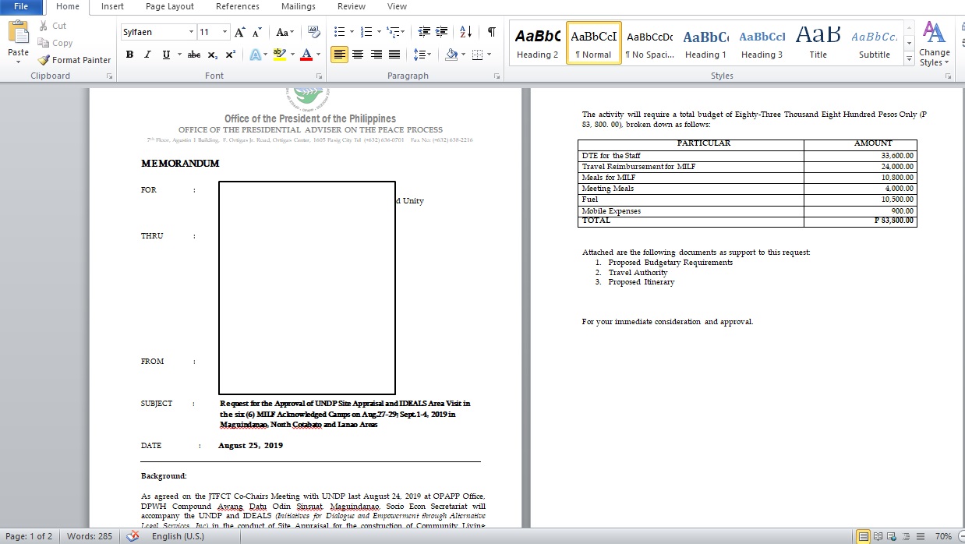Click the Cut scissors button
This screenshot has width=965, height=544.
pos(53,26)
